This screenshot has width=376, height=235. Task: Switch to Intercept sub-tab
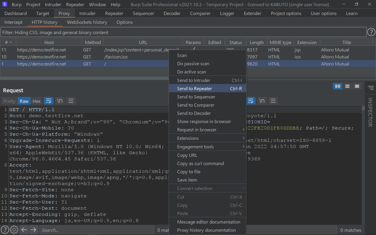[13, 22]
